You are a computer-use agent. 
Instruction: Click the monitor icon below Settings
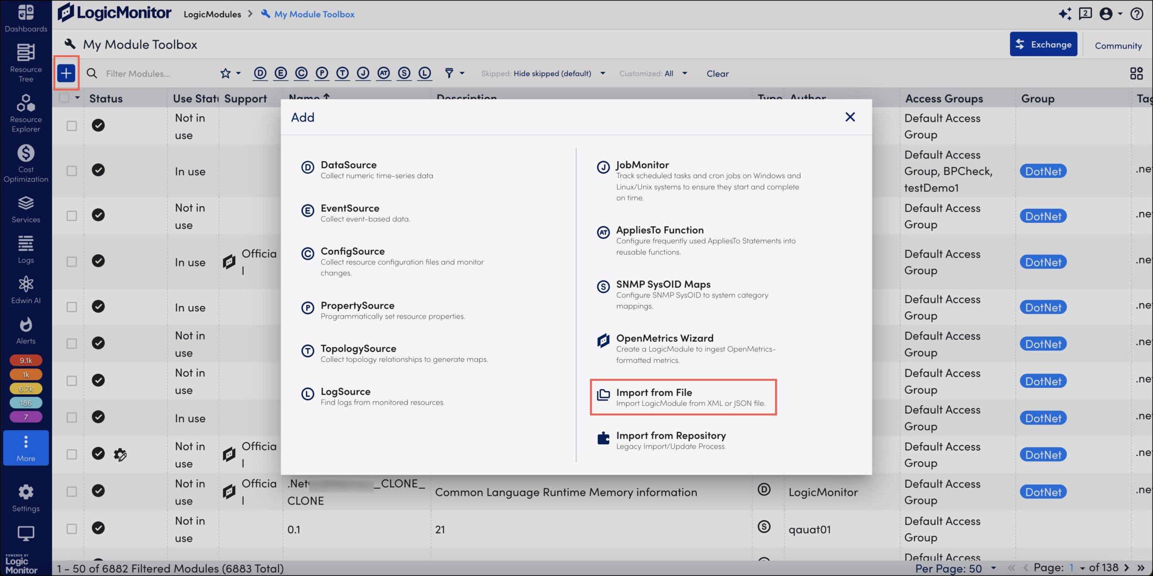26,534
